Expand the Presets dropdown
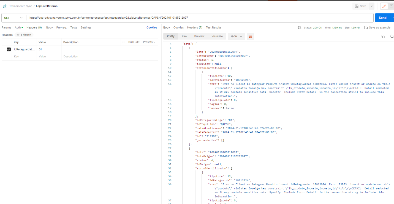394x204 pixels. pyautogui.click(x=149, y=42)
